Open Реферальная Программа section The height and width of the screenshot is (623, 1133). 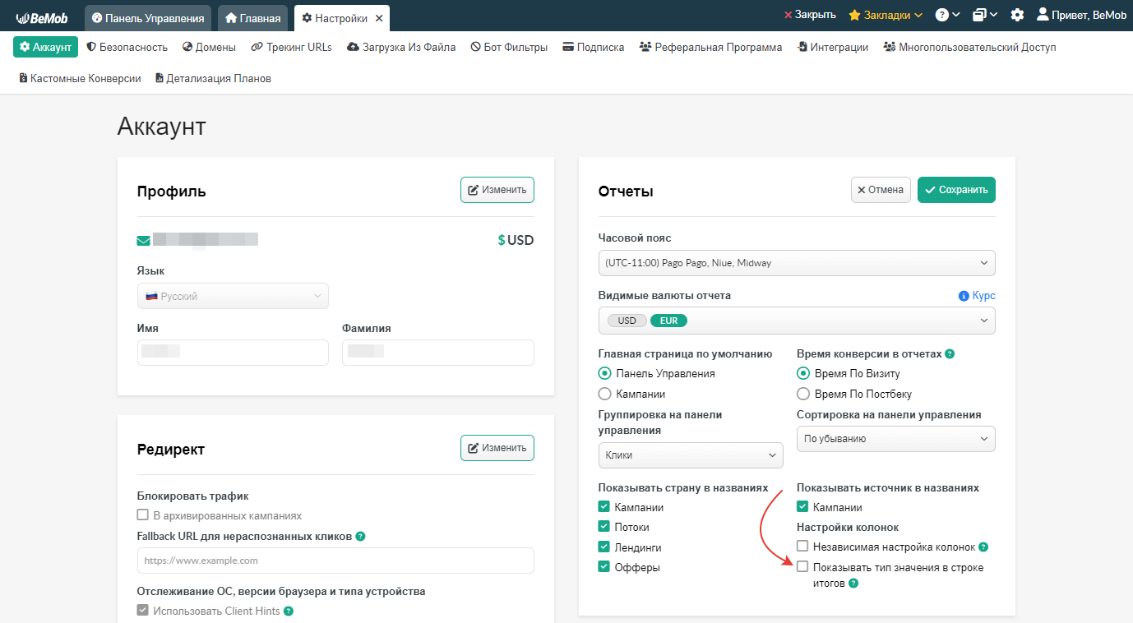click(711, 47)
